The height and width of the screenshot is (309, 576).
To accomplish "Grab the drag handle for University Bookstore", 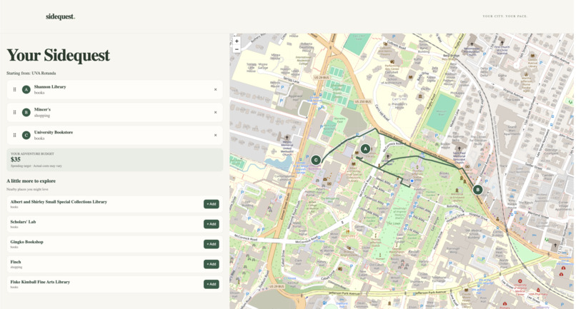I will (15, 135).
